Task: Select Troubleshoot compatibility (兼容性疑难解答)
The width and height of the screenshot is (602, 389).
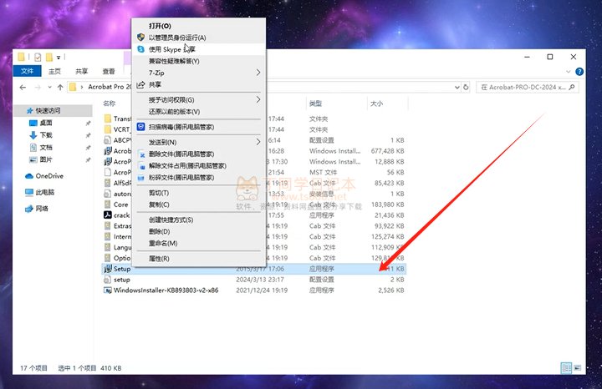Action: 198,61
